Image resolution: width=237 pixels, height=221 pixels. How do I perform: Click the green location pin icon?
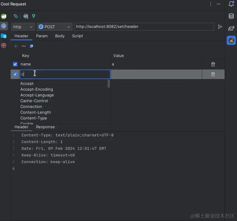34,16
